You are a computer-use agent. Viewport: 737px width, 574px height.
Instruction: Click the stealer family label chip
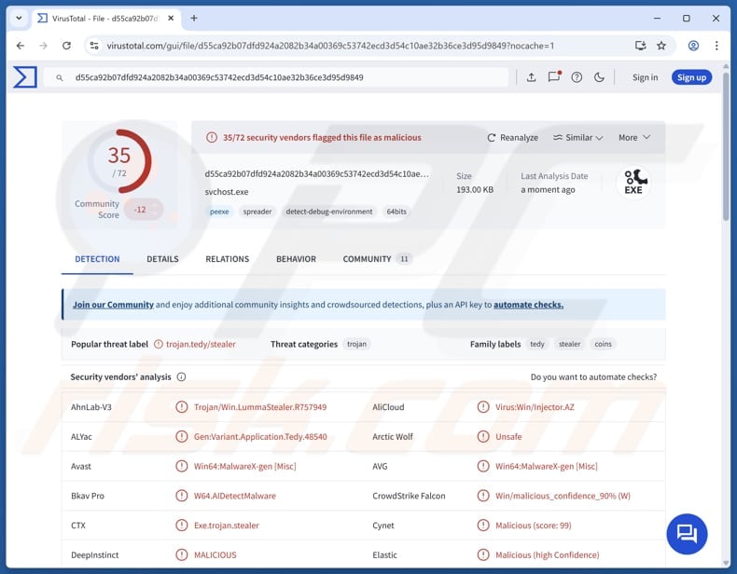[570, 344]
